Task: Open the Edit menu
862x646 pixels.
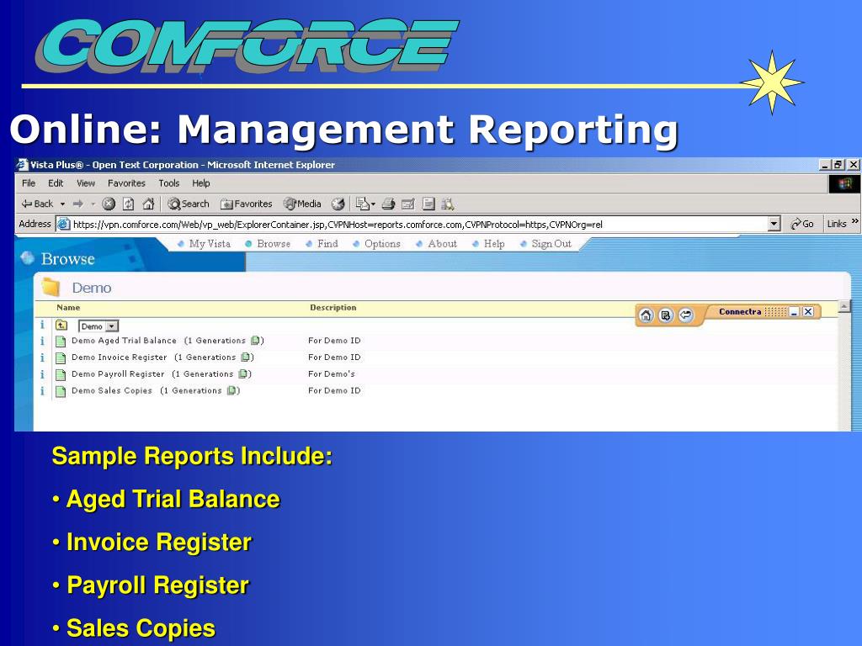Action: (56, 183)
